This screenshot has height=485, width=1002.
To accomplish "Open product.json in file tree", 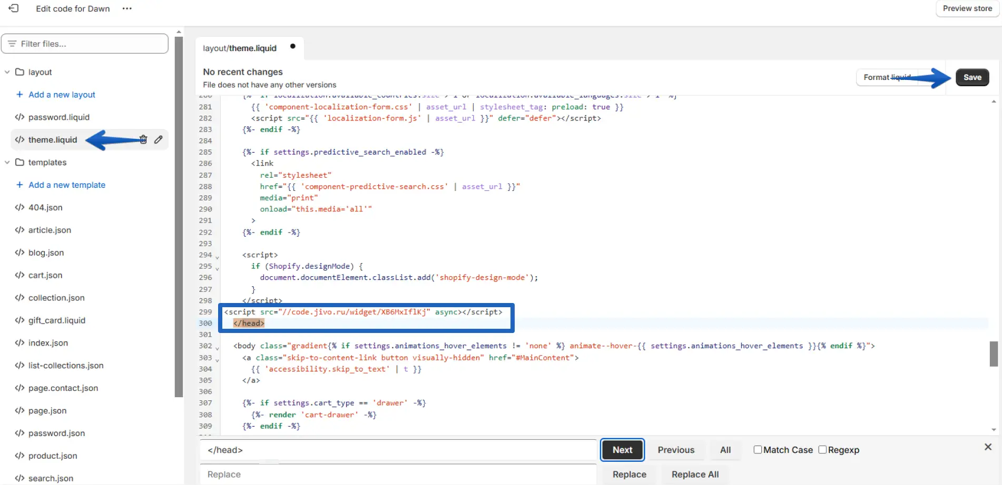I will pyautogui.click(x=53, y=456).
